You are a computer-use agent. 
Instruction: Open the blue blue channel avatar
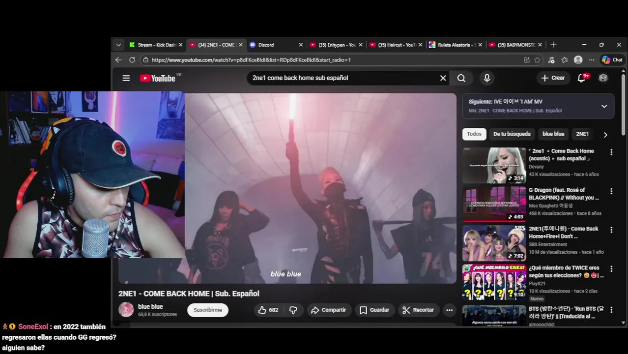(126, 310)
